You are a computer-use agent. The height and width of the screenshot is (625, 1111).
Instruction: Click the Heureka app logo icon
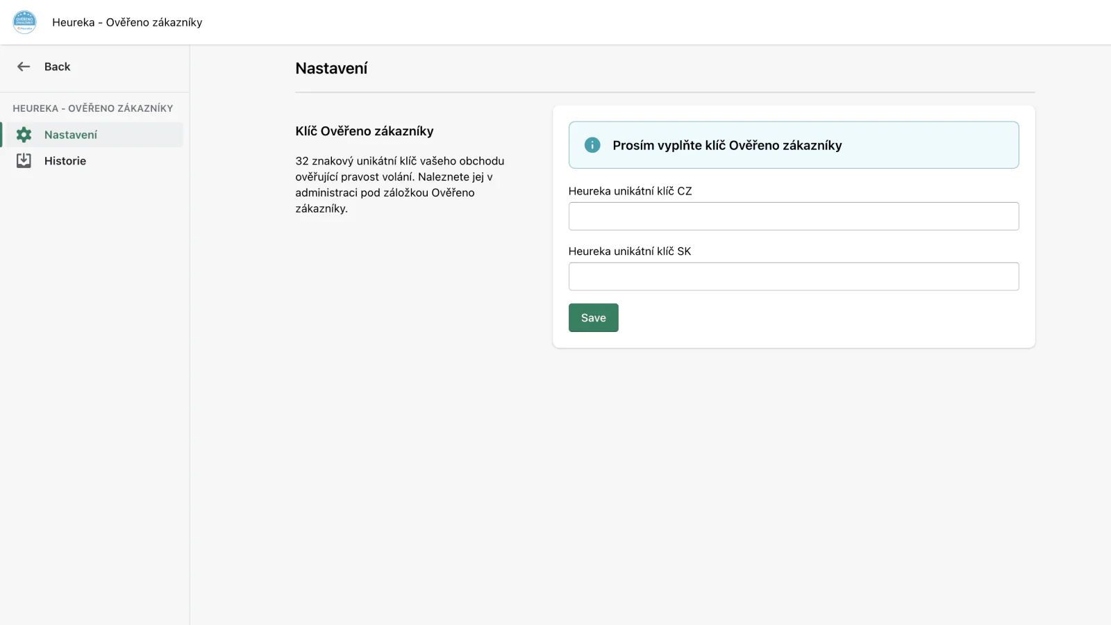(x=24, y=22)
